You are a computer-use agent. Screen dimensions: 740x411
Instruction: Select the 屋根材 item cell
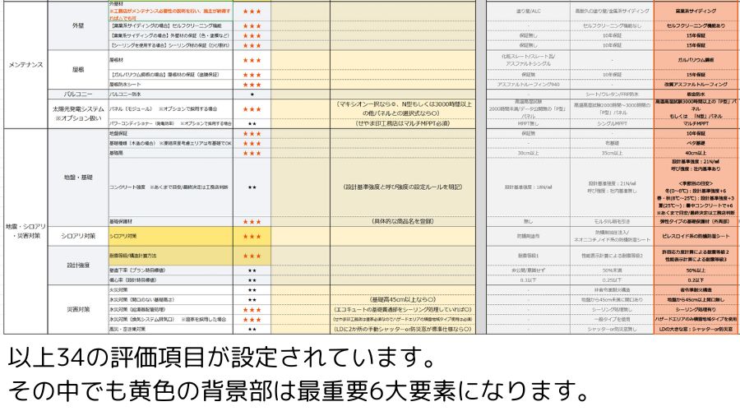[171, 60]
